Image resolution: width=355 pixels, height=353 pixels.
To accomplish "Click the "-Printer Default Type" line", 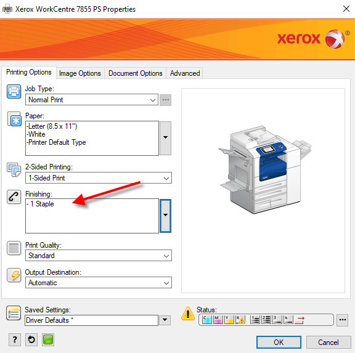I will pos(56,142).
